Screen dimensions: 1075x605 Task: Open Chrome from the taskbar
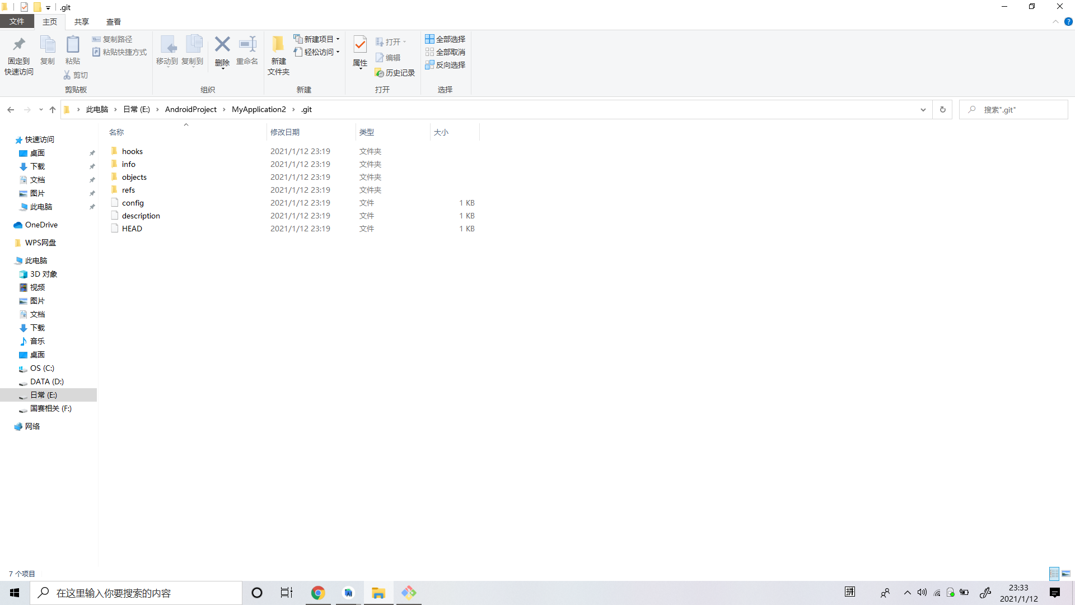(318, 593)
